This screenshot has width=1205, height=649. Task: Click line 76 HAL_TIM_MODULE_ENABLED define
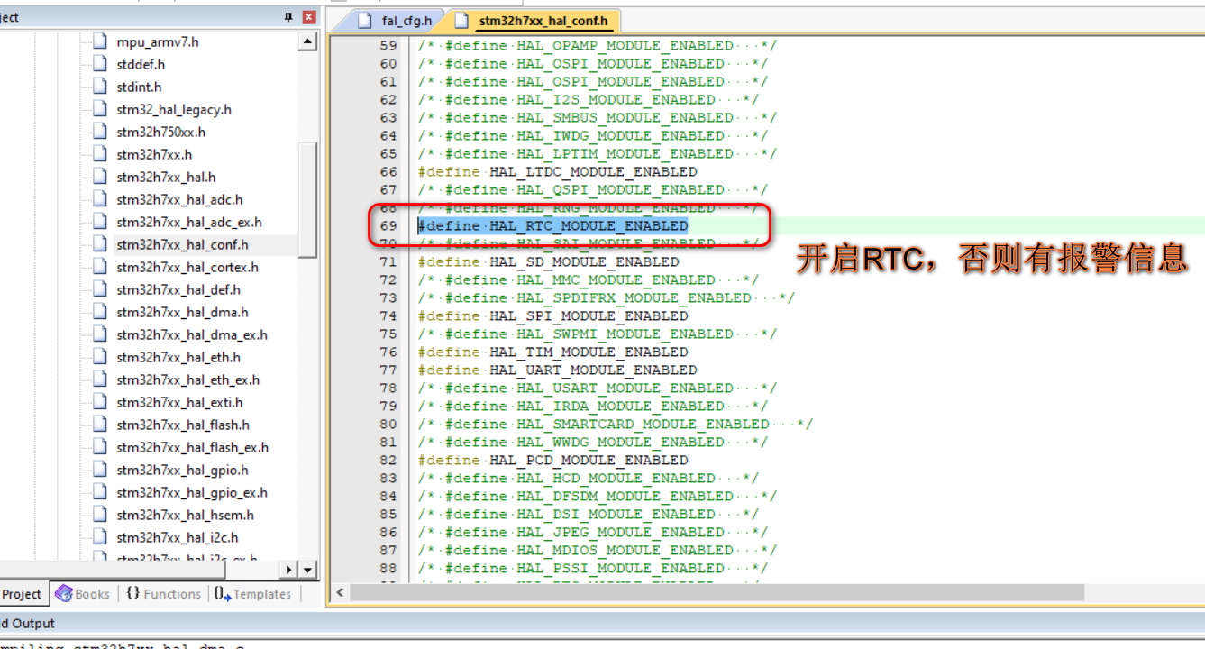pyautogui.click(x=552, y=352)
